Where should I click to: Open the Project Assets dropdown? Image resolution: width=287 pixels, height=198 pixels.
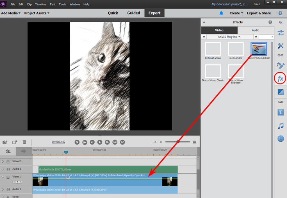37,13
